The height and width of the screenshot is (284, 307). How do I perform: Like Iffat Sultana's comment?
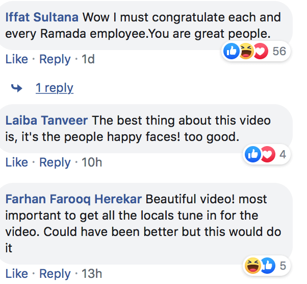[x=17, y=59]
